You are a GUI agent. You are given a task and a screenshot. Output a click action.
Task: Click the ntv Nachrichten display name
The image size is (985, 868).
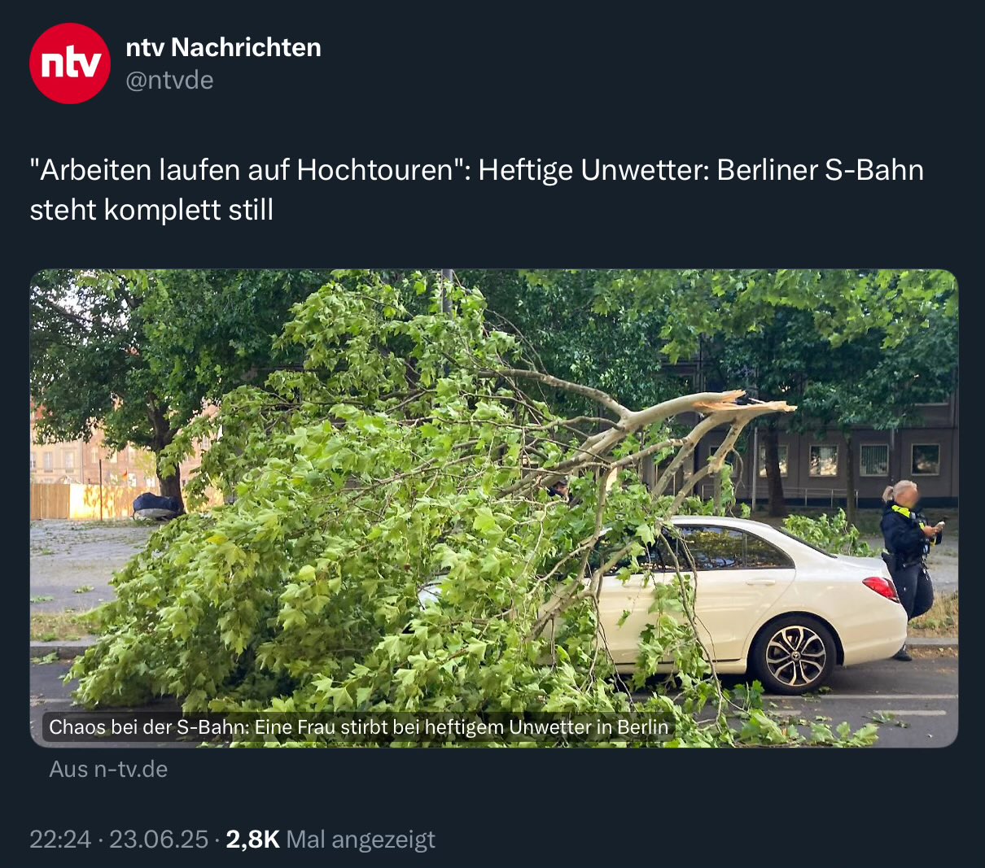(x=223, y=47)
